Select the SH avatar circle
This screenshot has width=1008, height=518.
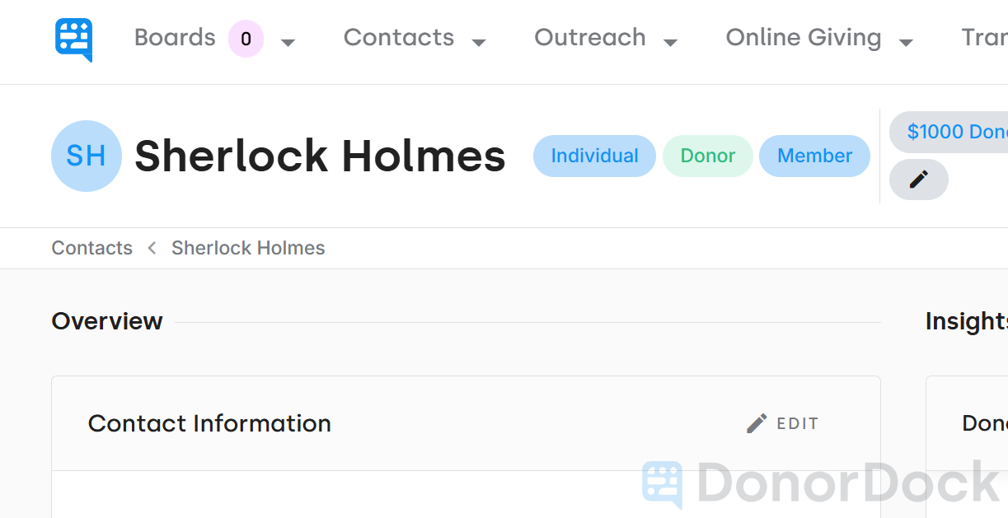tap(86, 156)
